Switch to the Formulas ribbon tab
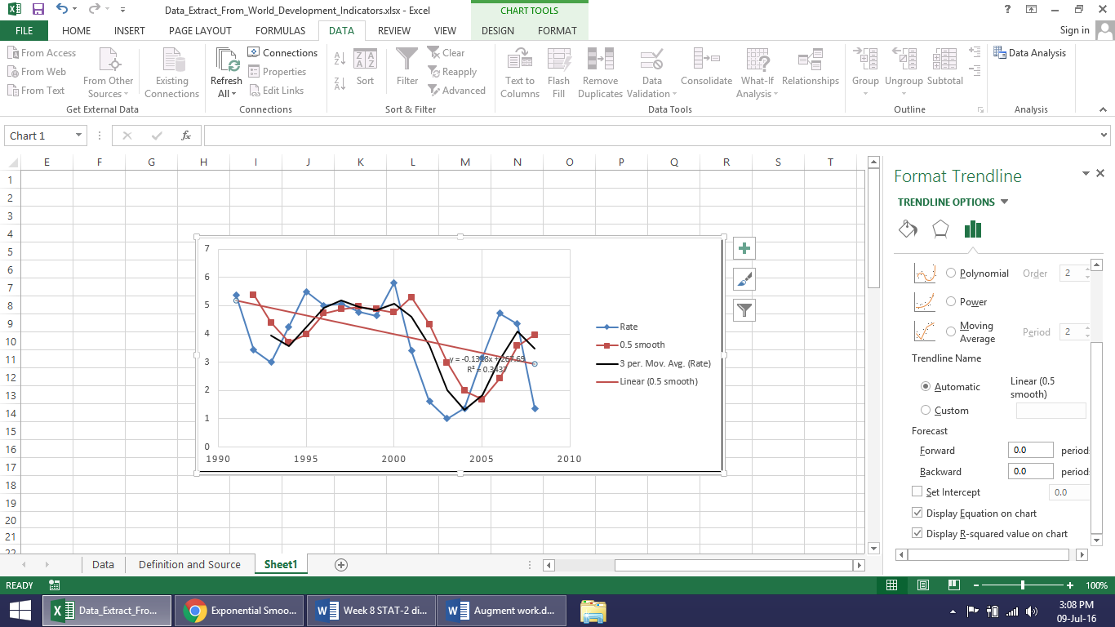 [x=280, y=31]
